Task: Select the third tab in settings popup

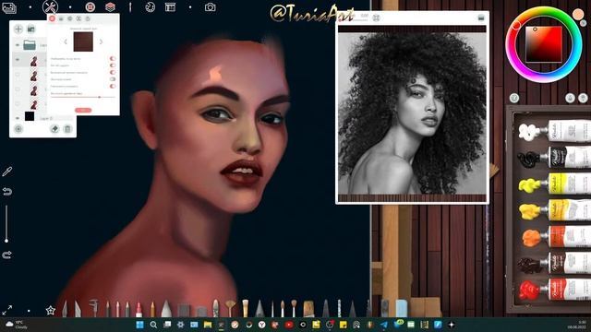Action: (x=70, y=18)
